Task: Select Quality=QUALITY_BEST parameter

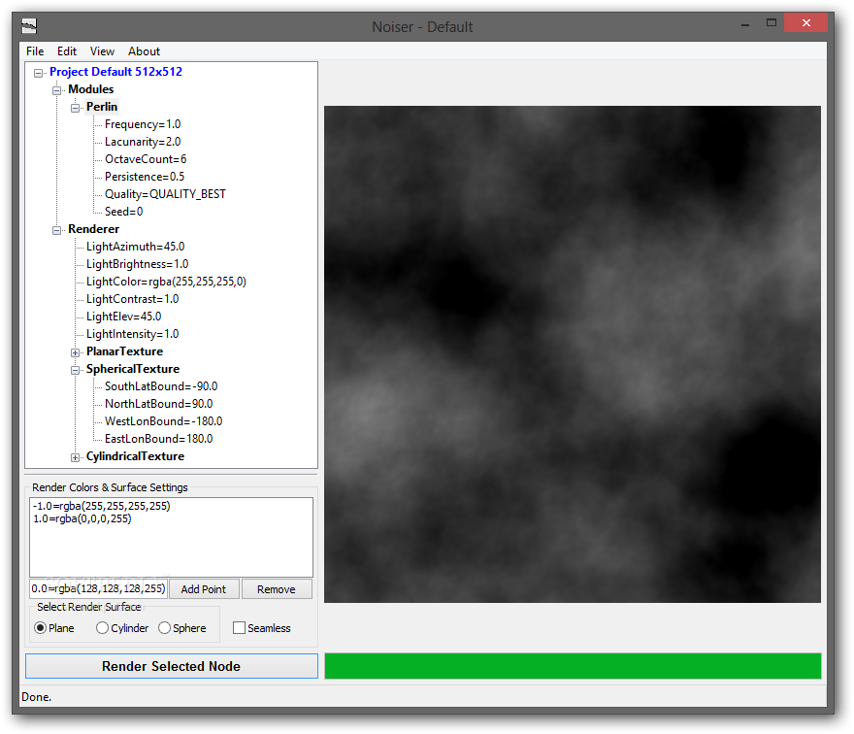Action: click(166, 194)
